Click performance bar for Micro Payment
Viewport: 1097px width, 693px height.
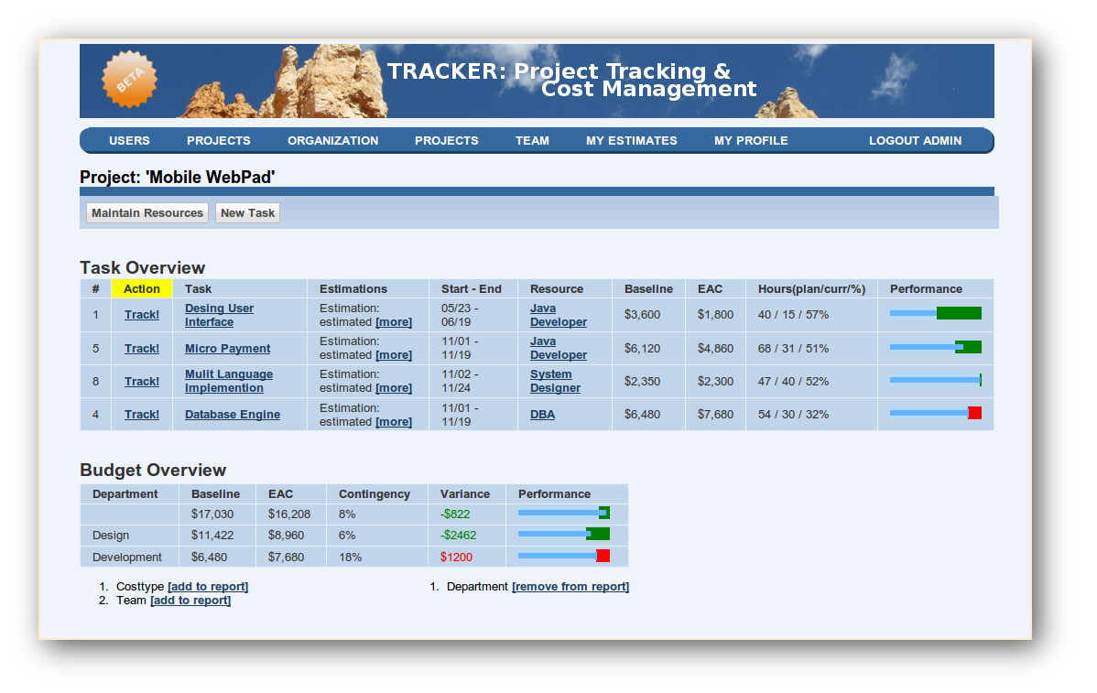(936, 347)
